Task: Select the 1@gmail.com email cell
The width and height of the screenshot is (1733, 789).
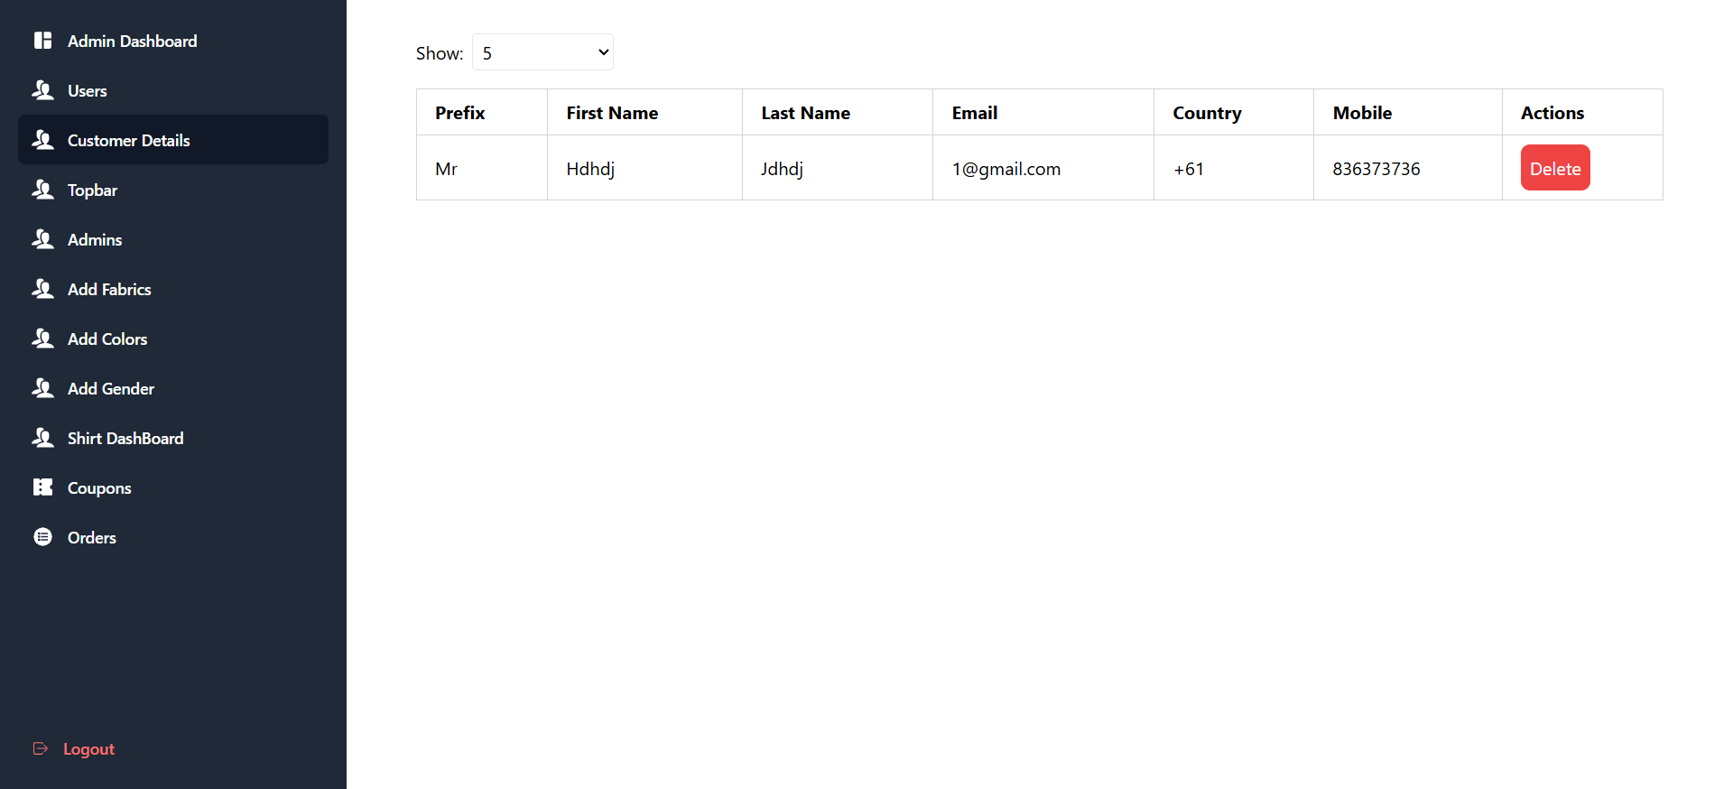Action: click(1006, 169)
